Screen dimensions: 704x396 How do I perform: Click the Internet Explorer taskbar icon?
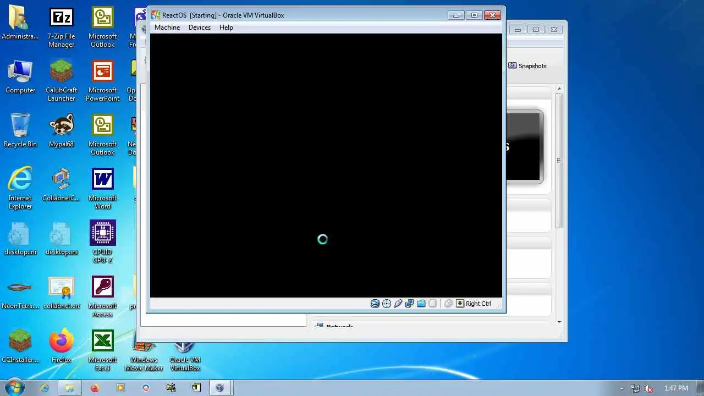44,388
